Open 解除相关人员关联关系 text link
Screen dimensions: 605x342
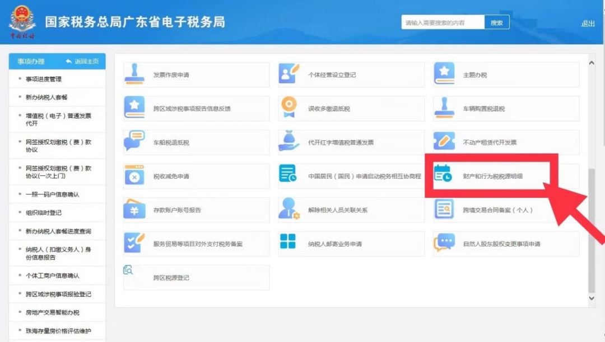point(338,210)
